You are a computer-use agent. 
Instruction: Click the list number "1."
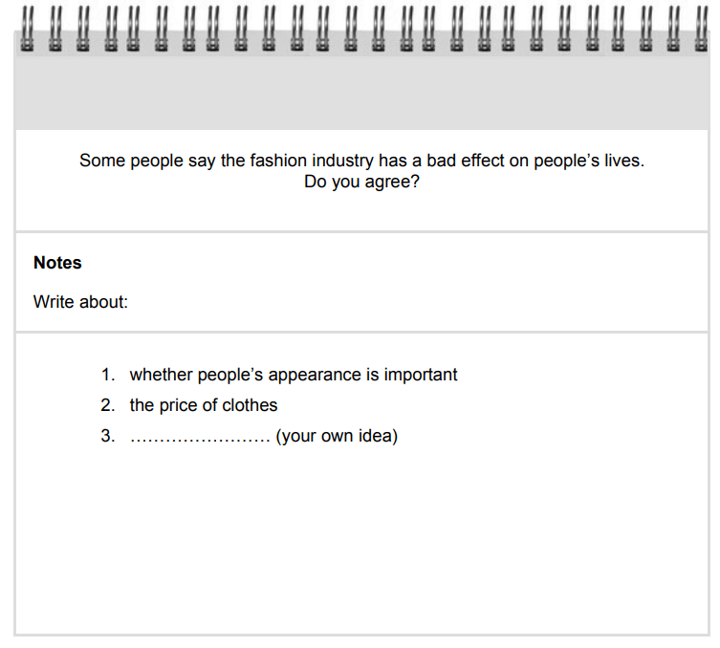(108, 375)
